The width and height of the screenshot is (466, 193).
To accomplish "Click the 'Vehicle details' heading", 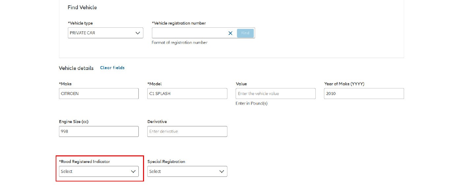I will click(76, 68).
